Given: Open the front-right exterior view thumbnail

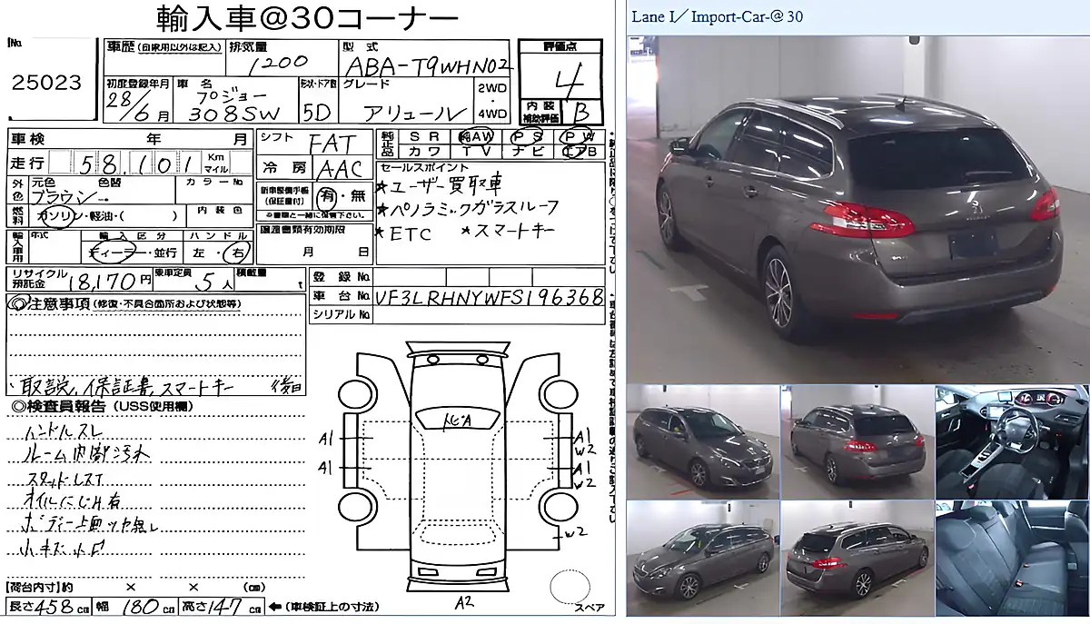Looking at the screenshot, I should click(x=703, y=441).
